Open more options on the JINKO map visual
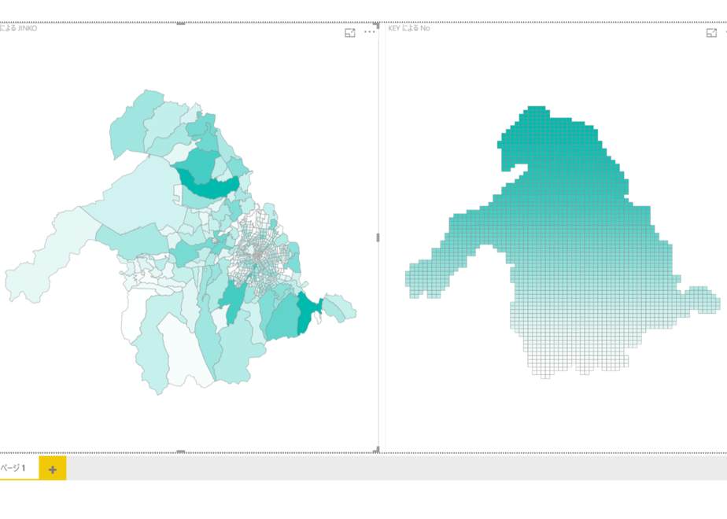Image resolution: width=727 pixels, height=519 pixels. 370,32
